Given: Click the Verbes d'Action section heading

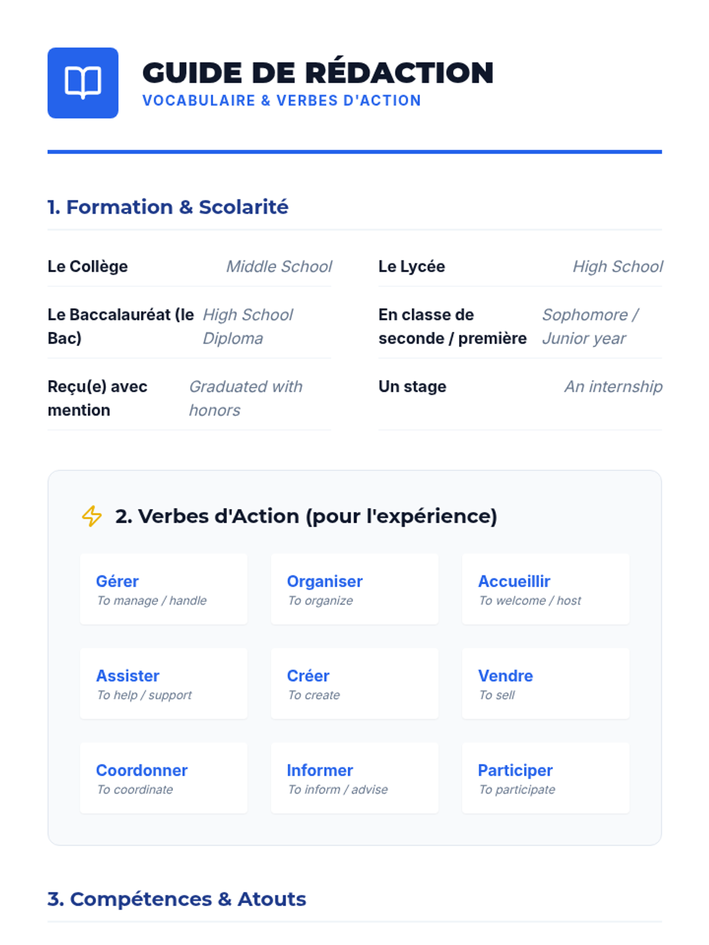Looking at the screenshot, I should click(x=306, y=516).
